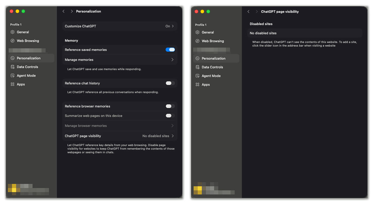
Task: Enable the Reference chat history switch
Action: [x=170, y=83]
